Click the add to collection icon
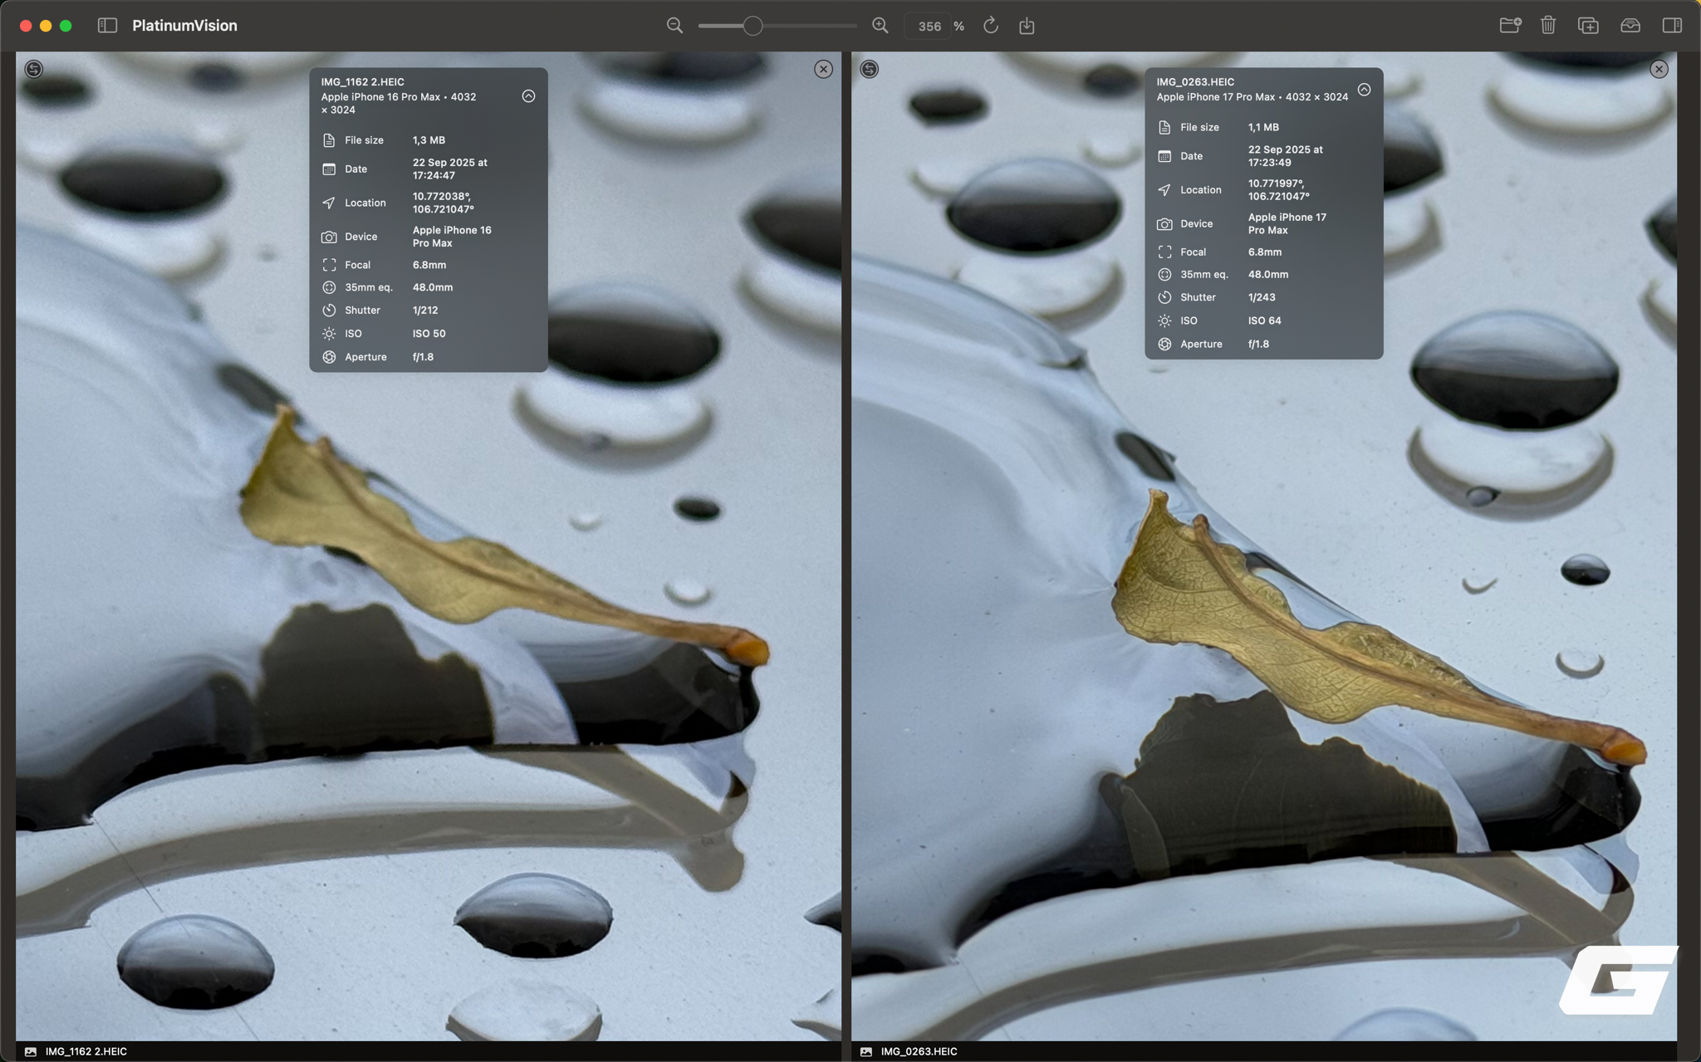Viewport: 1701px width, 1062px height. coord(1588,26)
